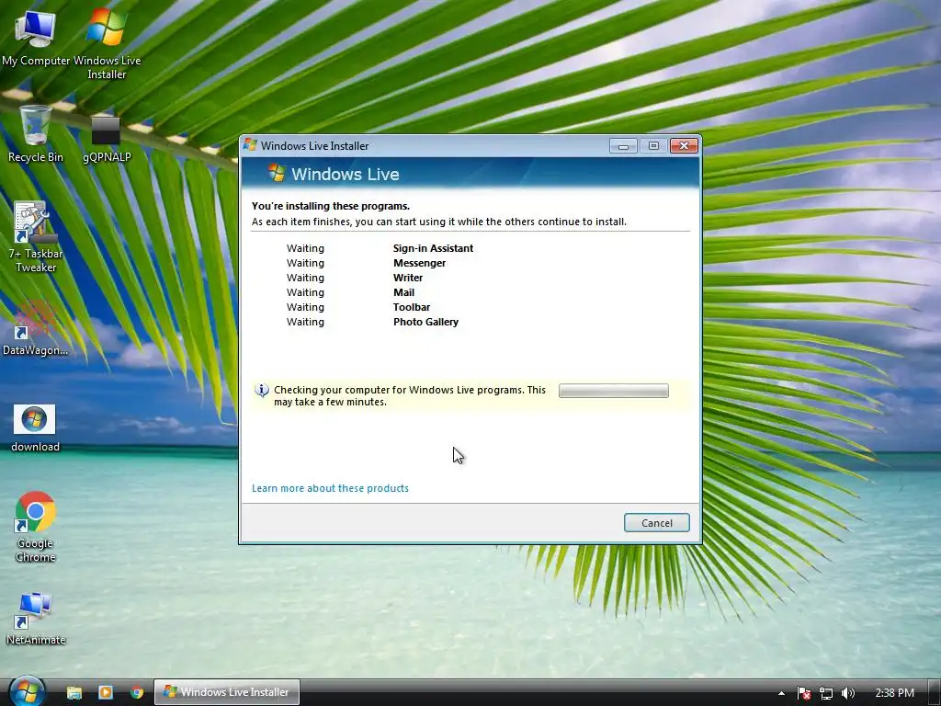Open the volume speaker tray icon
Image resolution: width=941 pixels, height=706 pixels.
(x=847, y=693)
